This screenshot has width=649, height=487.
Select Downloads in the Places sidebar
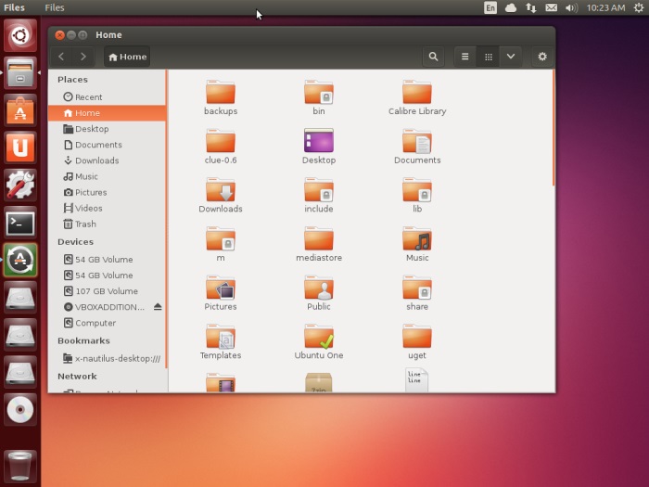(x=108, y=160)
